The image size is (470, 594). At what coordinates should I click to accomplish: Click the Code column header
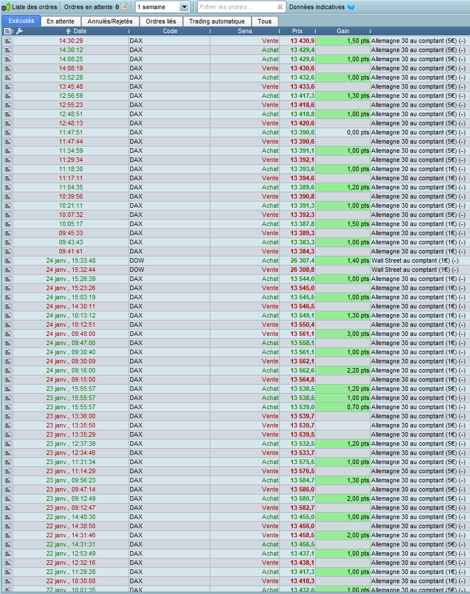tap(170, 31)
